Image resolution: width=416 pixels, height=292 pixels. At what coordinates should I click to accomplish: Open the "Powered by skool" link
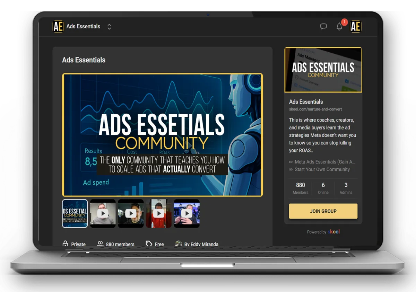pos(323,232)
